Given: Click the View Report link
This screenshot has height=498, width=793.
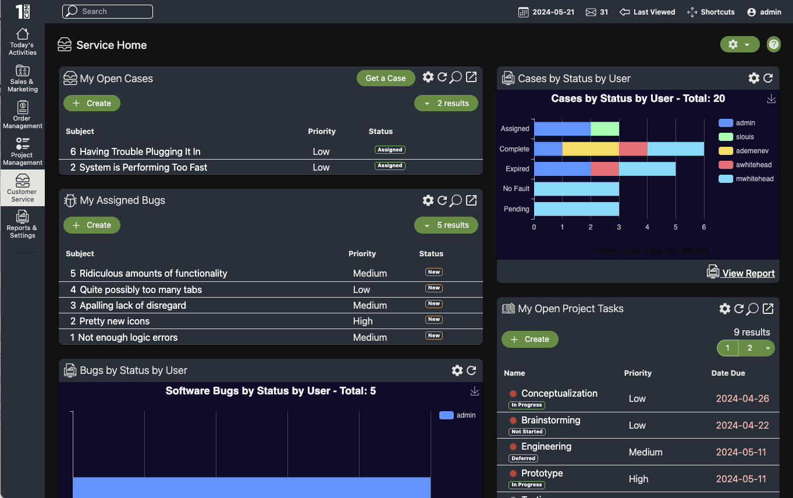Looking at the screenshot, I should [x=741, y=273].
